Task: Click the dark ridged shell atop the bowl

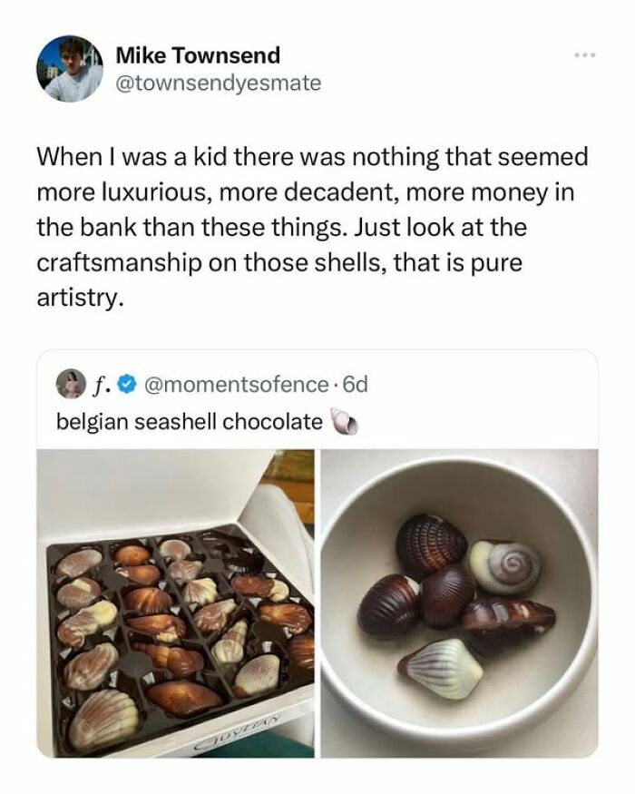Action: pos(431,544)
